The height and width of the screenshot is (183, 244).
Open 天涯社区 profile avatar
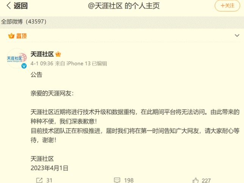[17, 58]
